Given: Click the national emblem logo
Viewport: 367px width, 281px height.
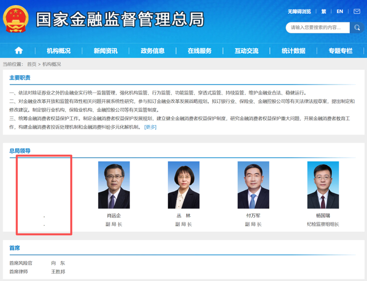Looking at the screenshot, I should (x=16, y=19).
